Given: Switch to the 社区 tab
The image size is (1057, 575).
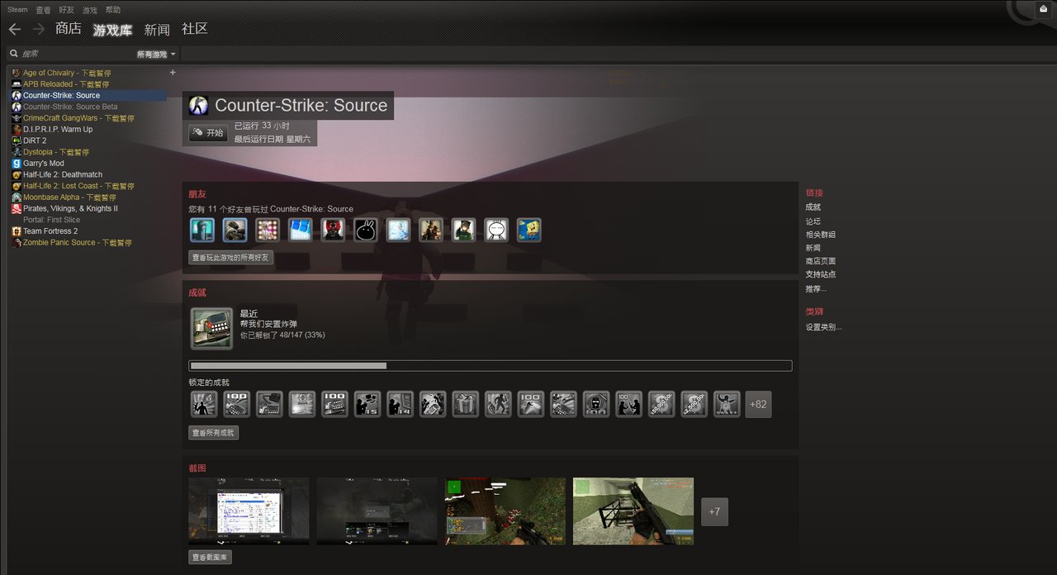Looking at the screenshot, I should (195, 29).
